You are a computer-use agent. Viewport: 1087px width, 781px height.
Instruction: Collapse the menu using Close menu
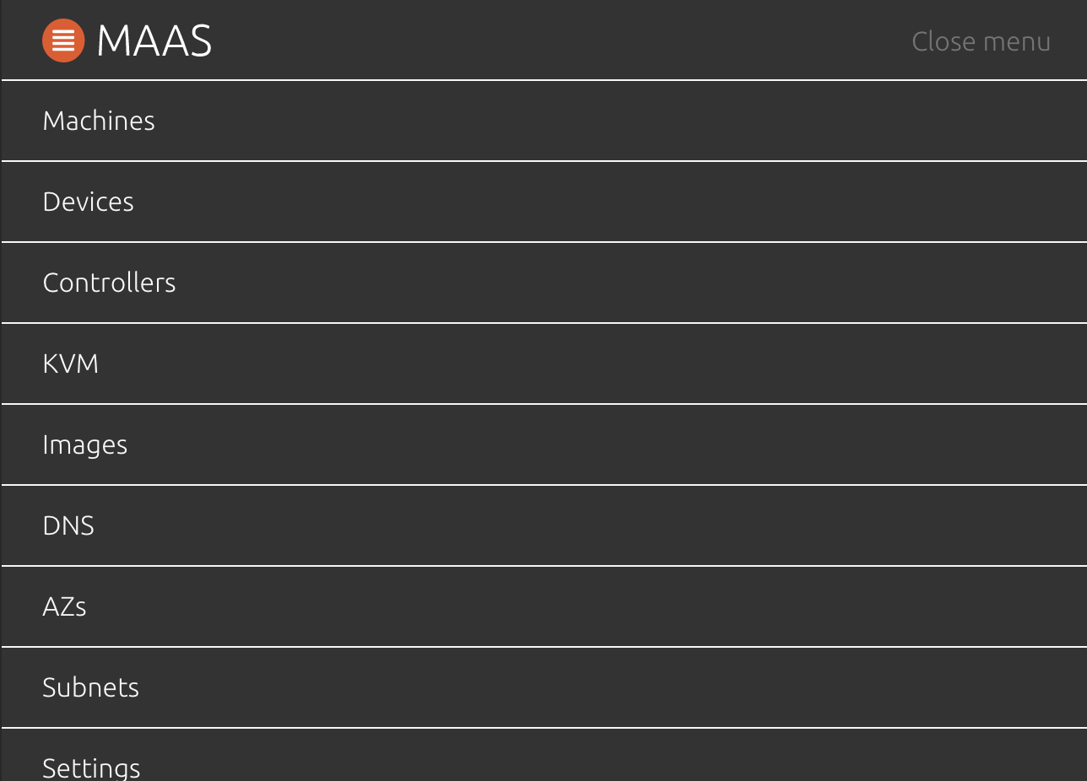pyautogui.click(x=981, y=40)
